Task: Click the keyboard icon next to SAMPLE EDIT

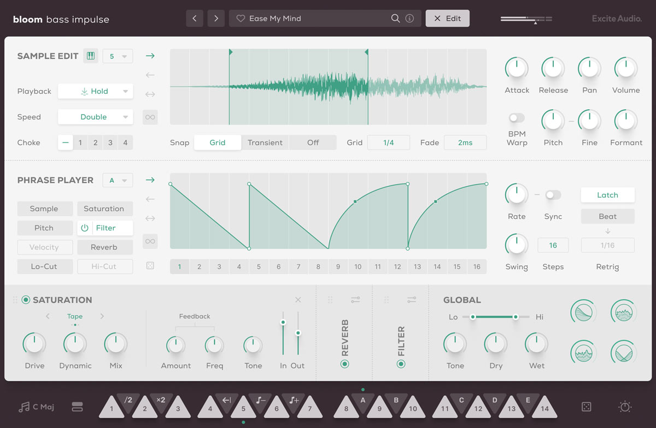Action: coord(91,55)
